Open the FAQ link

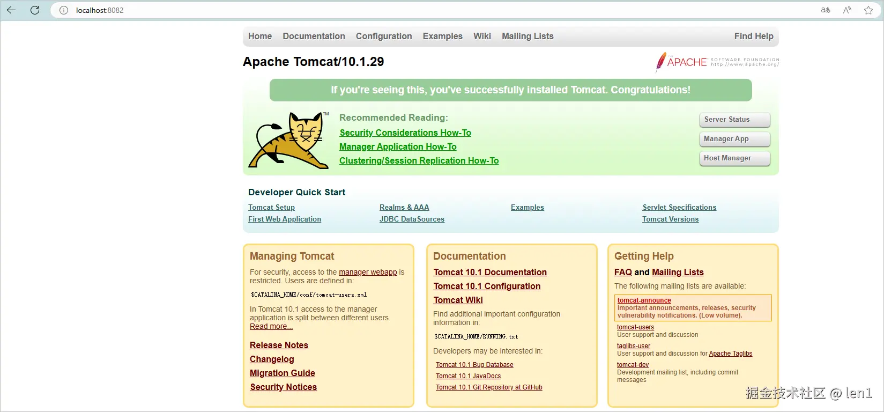[x=623, y=272]
